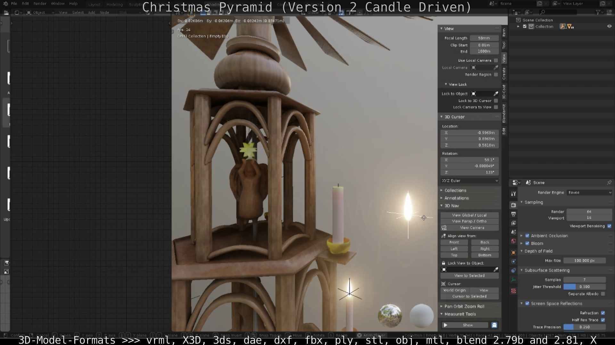Open the Scene properties tab icon
The width and height of the screenshot is (615, 345).
tap(513, 232)
